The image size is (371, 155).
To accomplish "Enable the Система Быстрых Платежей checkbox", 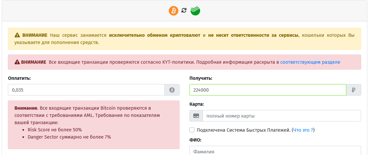I will click(192, 130).
